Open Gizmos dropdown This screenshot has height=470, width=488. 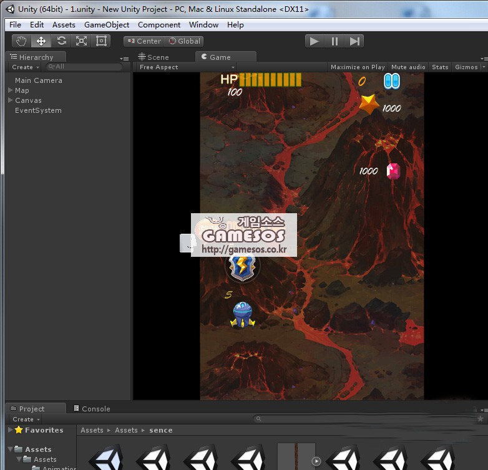tap(469, 67)
